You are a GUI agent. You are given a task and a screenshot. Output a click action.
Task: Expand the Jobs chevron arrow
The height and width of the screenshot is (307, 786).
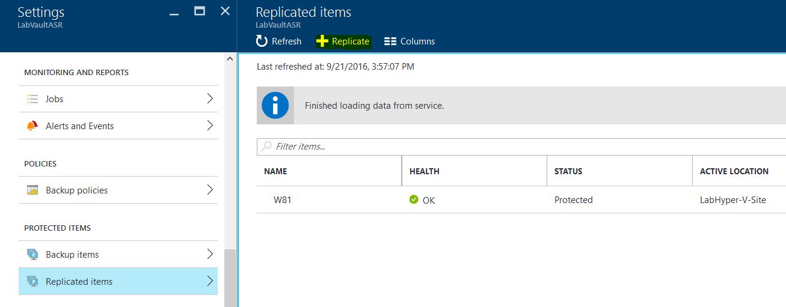point(210,99)
